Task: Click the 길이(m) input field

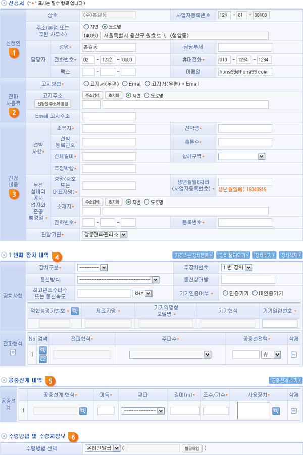Action: click(185, 411)
